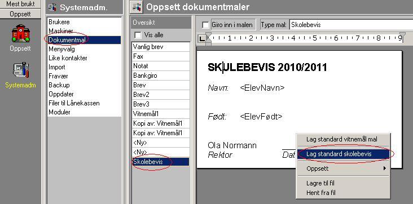Image resolution: width=413 pixels, height=204 pixels.
Task: Open Backup in the Systemadm list
Action: point(84,85)
